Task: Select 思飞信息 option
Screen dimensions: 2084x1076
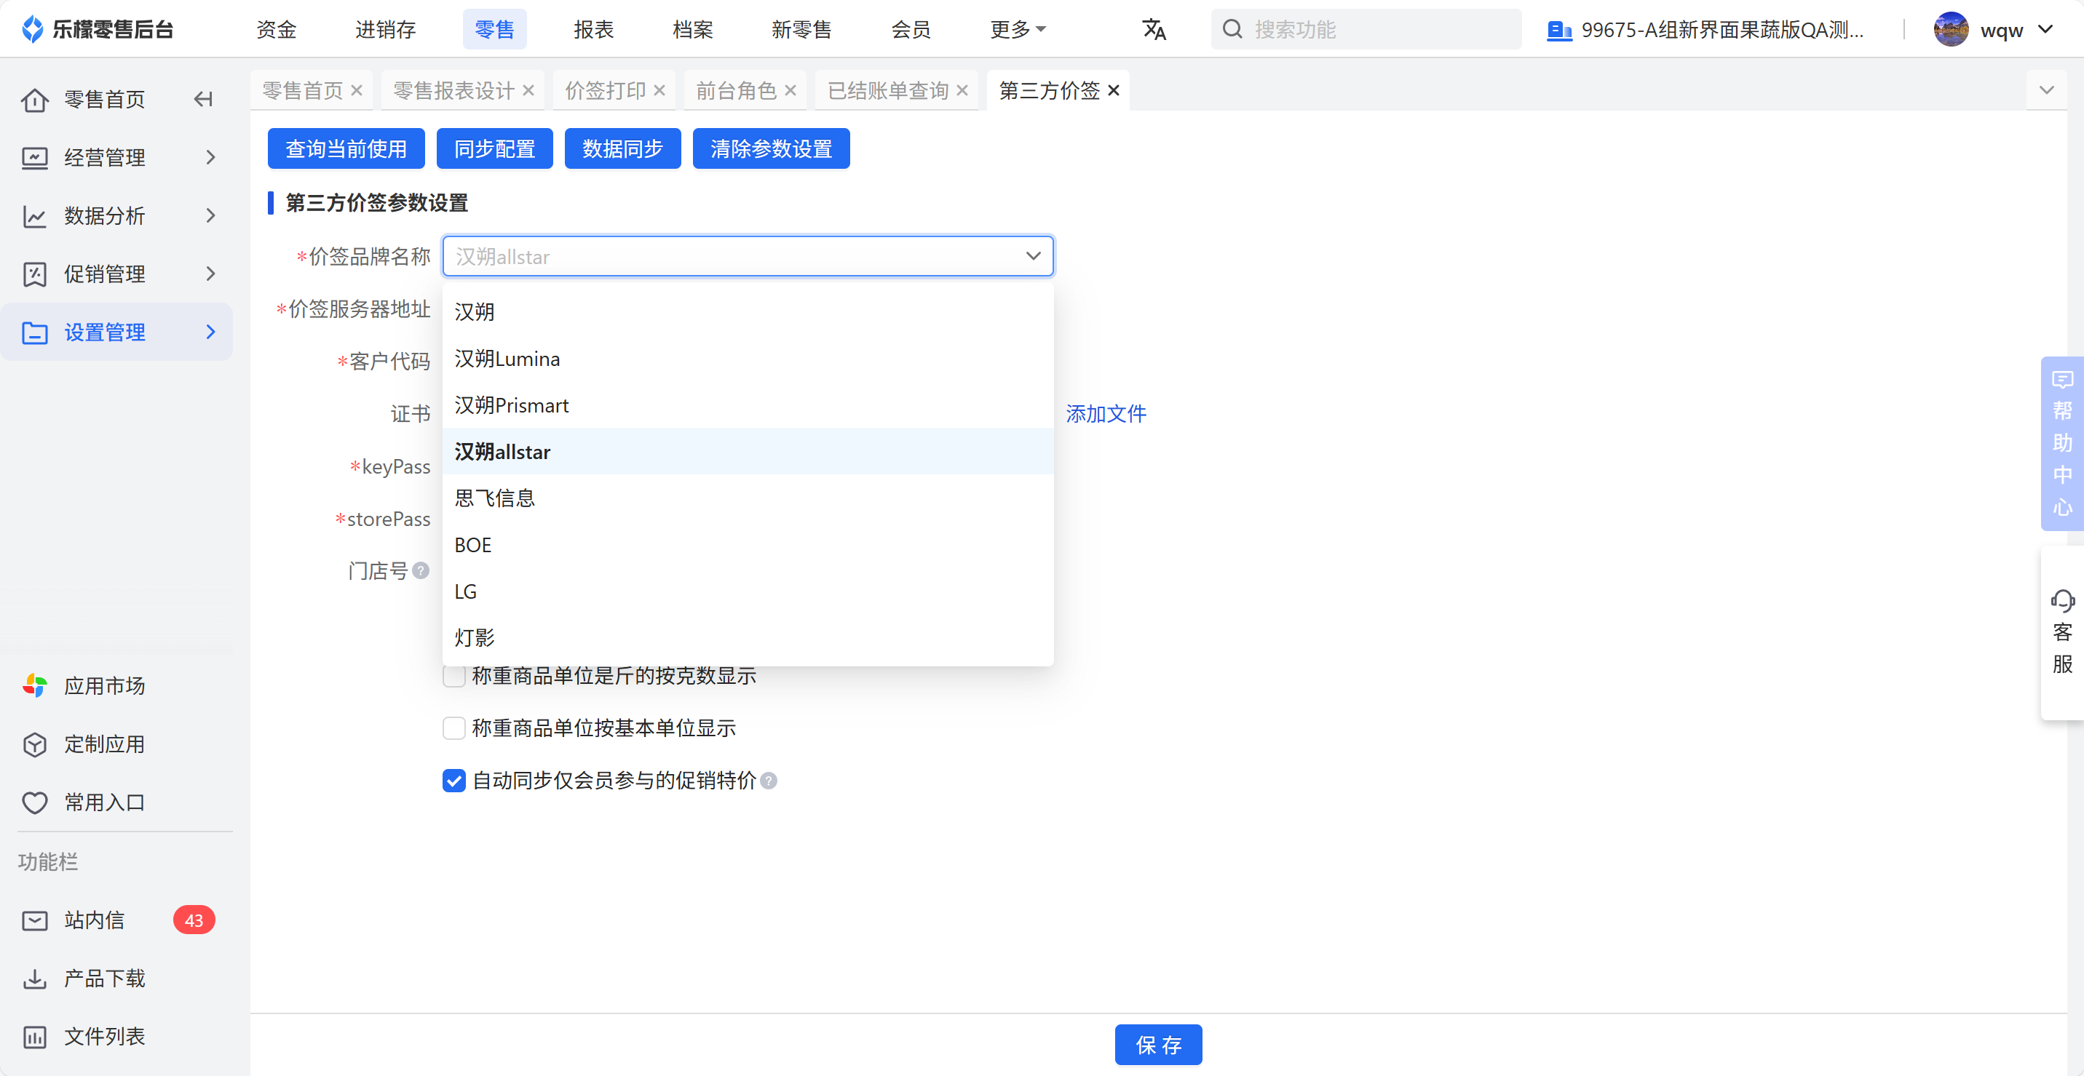Action: (x=748, y=498)
